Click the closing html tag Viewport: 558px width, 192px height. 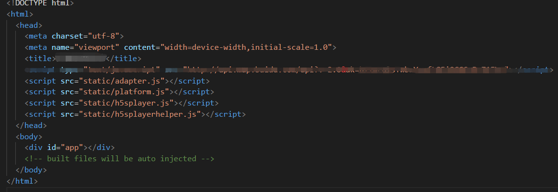22,181
